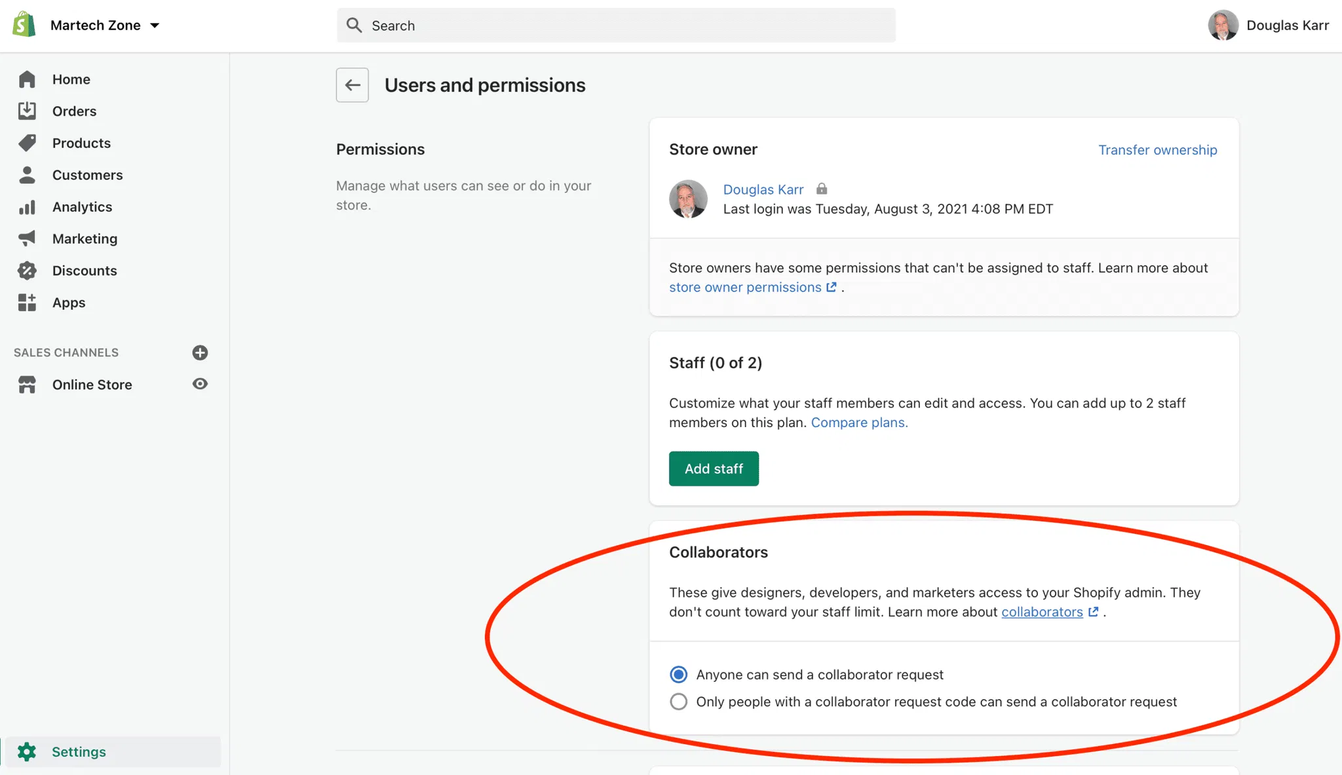The image size is (1342, 775).
Task: Click the magnifier icon in the search bar
Action: 355,25
